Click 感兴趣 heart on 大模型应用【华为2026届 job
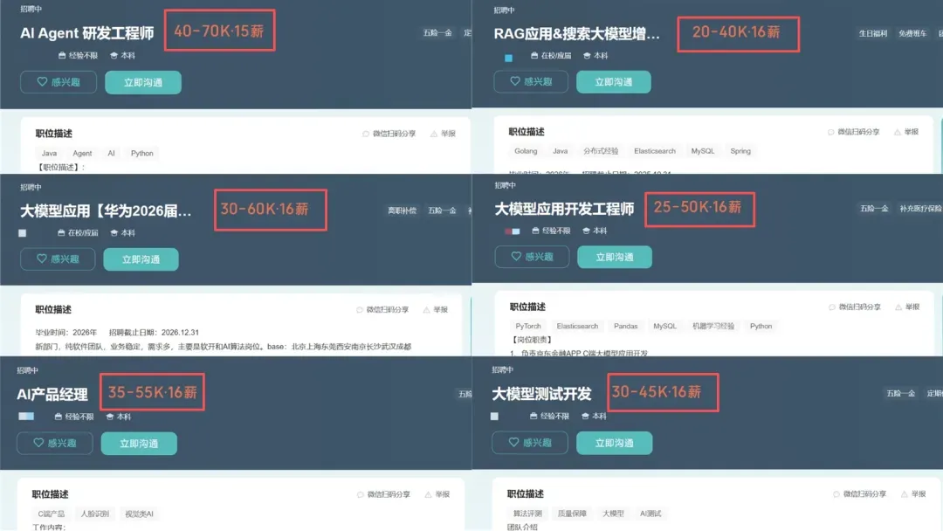Viewport: 943px width, 531px height. 58,259
